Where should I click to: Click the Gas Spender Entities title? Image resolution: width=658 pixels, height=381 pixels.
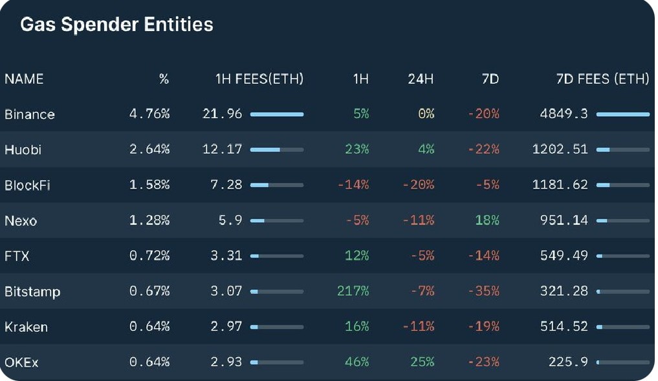point(116,25)
